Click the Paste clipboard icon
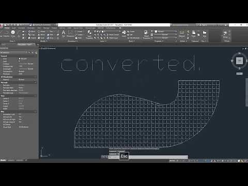 pos(194,34)
